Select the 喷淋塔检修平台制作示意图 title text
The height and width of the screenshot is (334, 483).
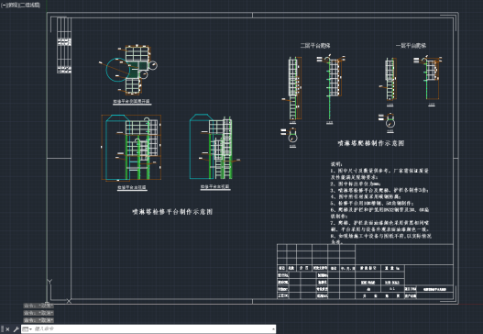pyautogui.click(x=172, y=212)
